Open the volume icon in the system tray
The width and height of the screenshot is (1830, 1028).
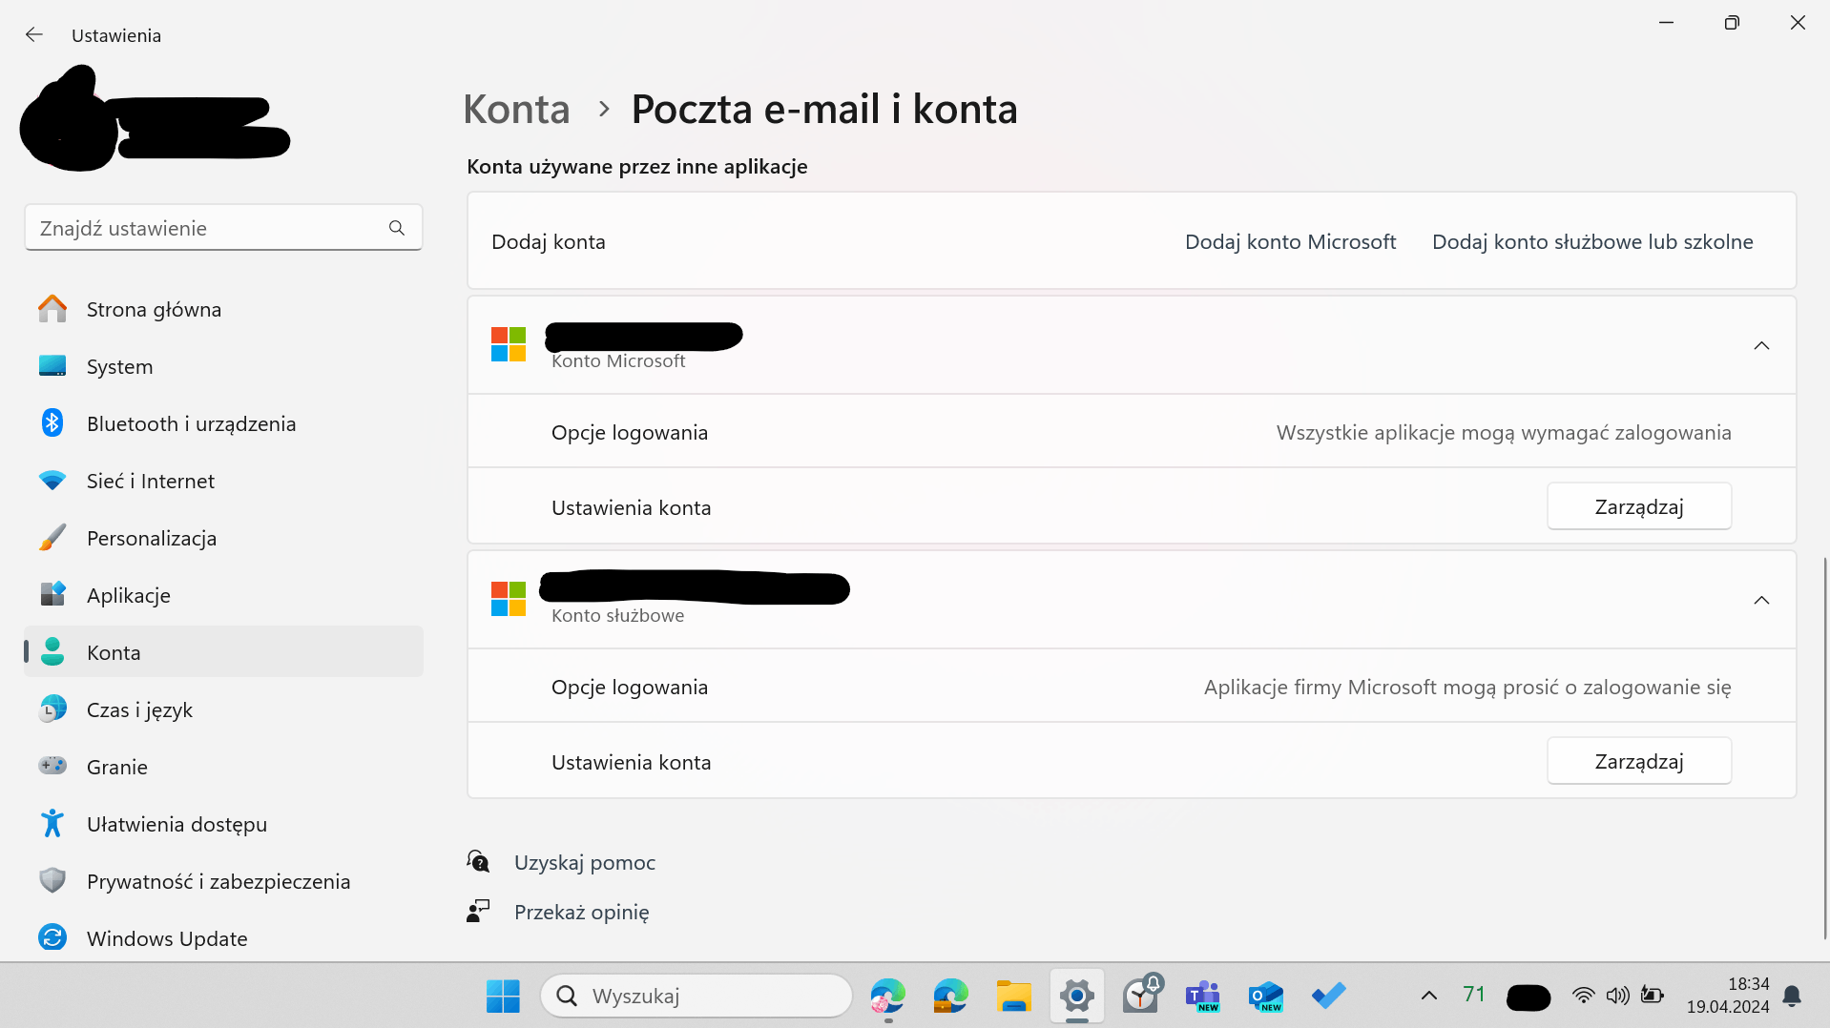coord(1618,996)
